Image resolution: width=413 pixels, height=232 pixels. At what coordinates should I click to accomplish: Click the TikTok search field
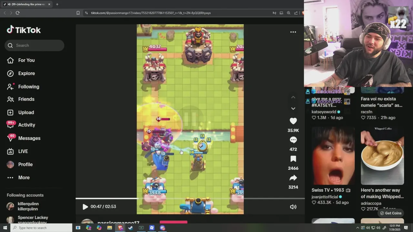(35, 45)
